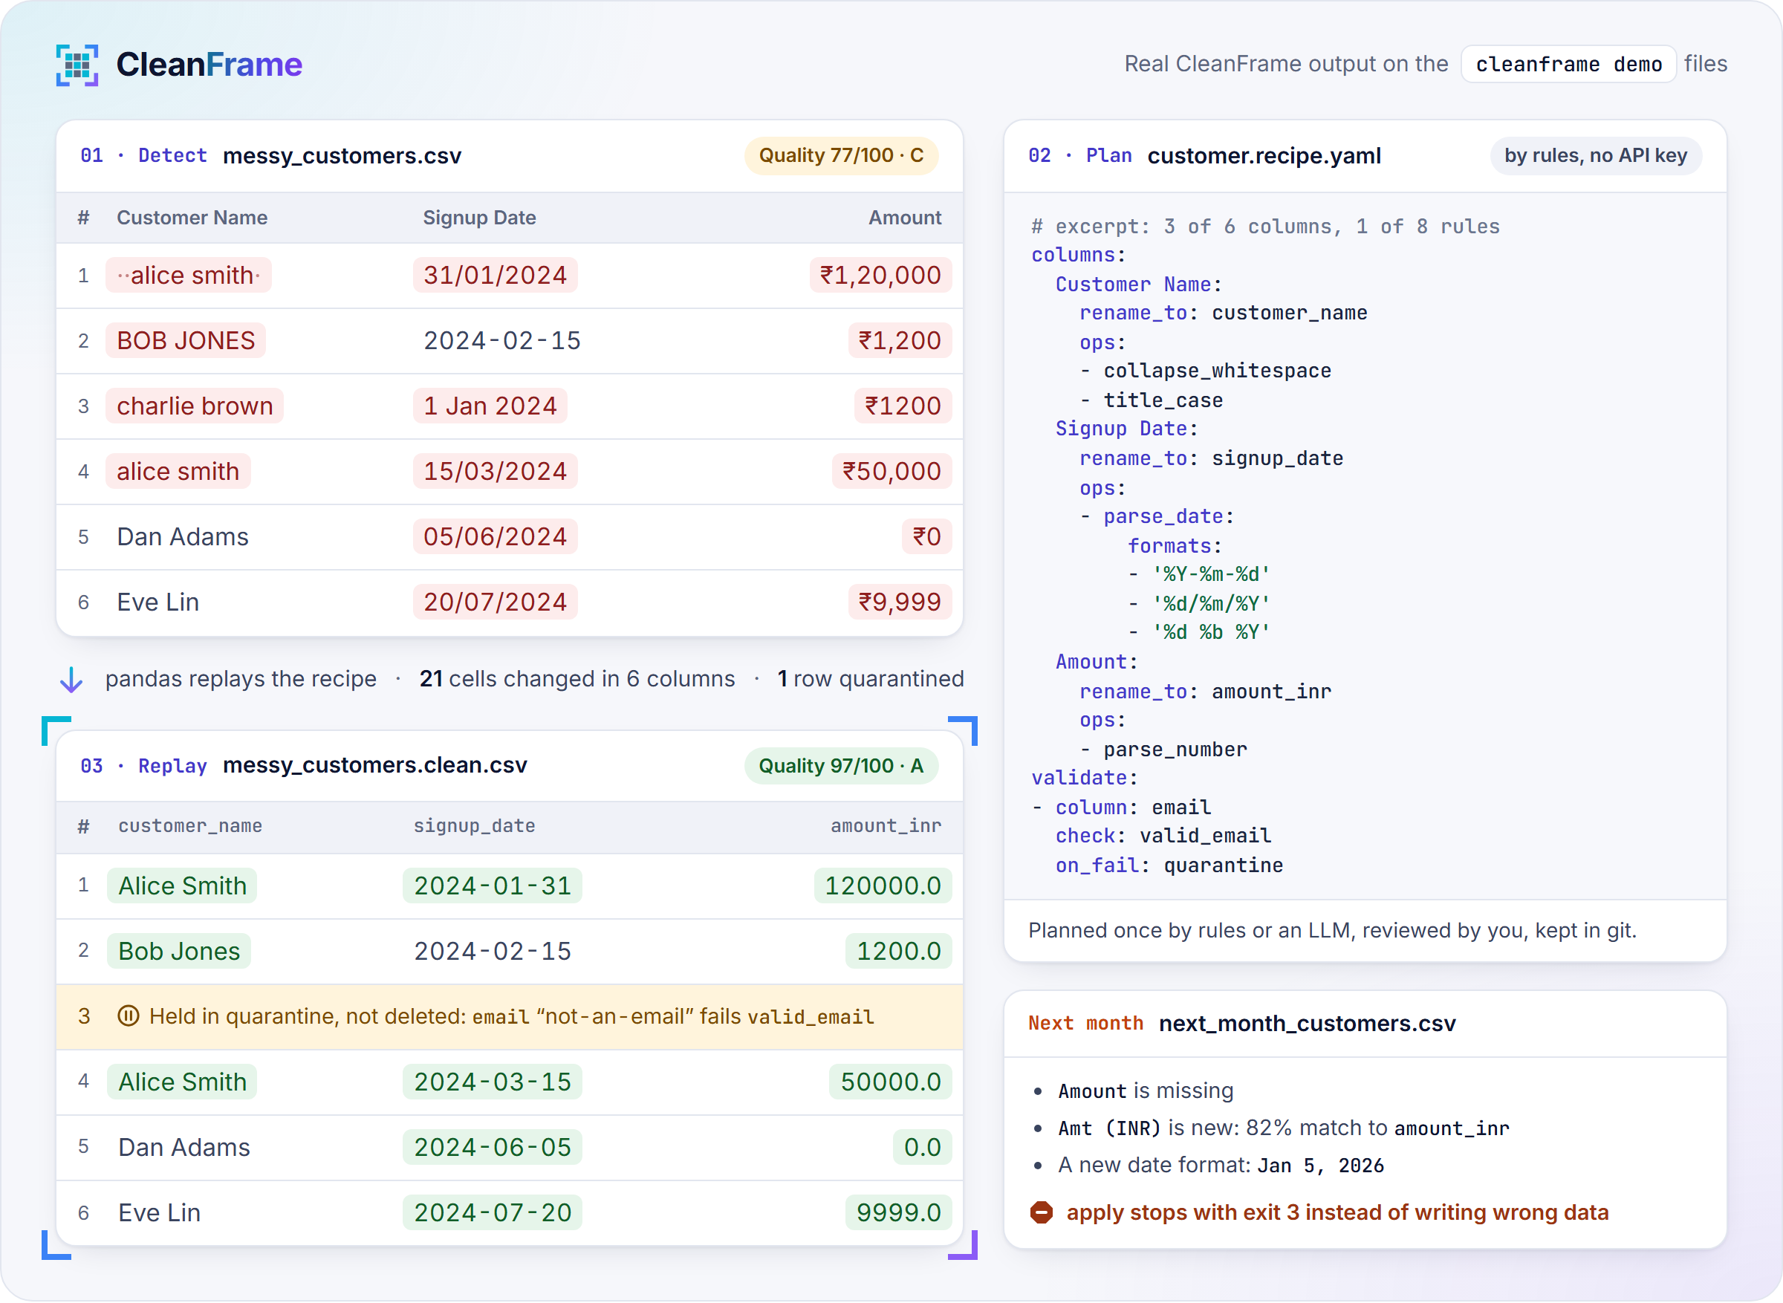
Task: Click the '2024-07-20' cleaned date cell
Action: point(493,1212)
